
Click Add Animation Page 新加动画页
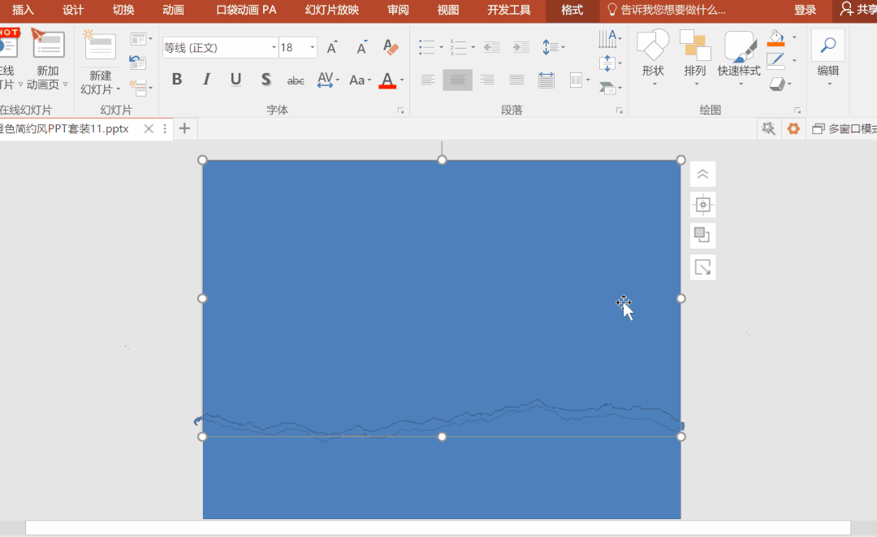click(47, 60)
